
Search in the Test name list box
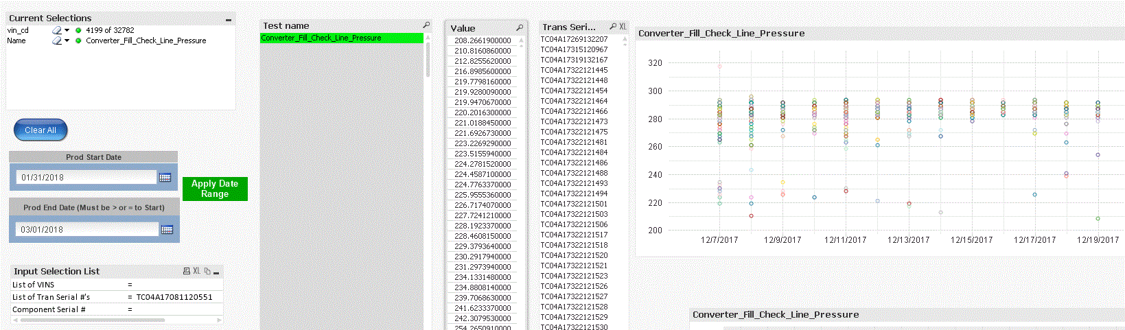(426, 25)
